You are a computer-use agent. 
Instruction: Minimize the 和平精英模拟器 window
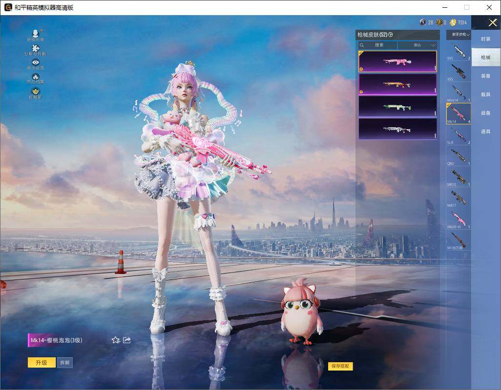[445, 7]
